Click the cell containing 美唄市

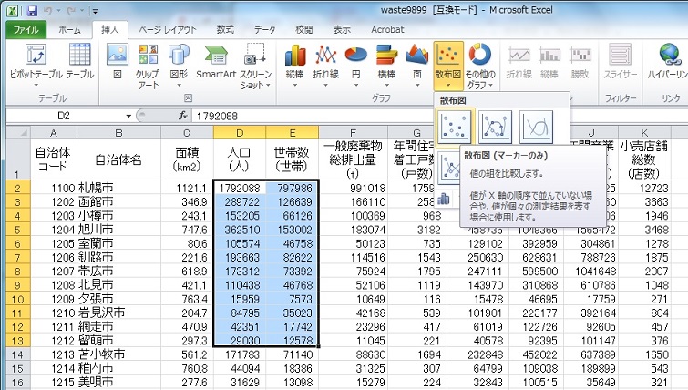pos(118,383)
